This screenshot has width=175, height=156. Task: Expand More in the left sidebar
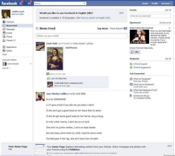tap(4, 54)
